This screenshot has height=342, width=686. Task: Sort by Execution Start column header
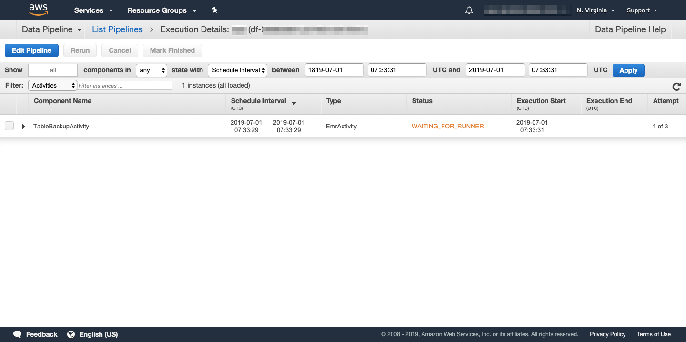point(541,101)
